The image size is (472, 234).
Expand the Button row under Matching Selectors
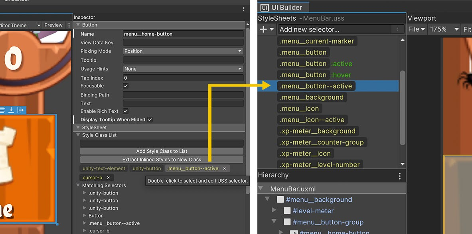85,216
